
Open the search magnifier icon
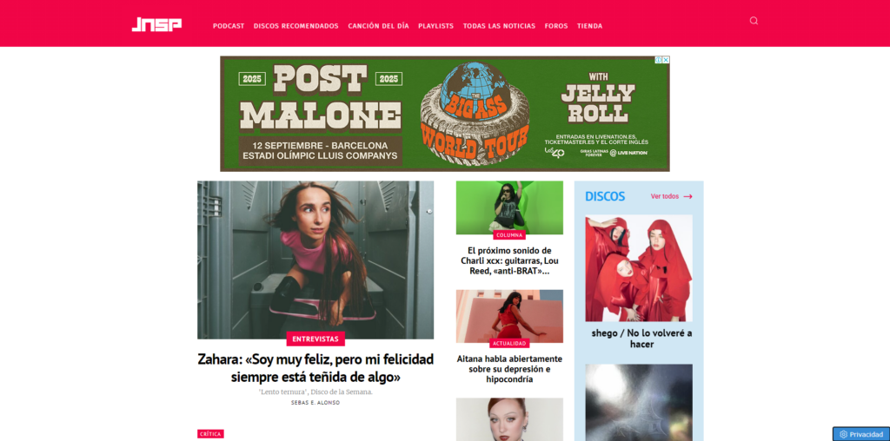click(754, 21)
